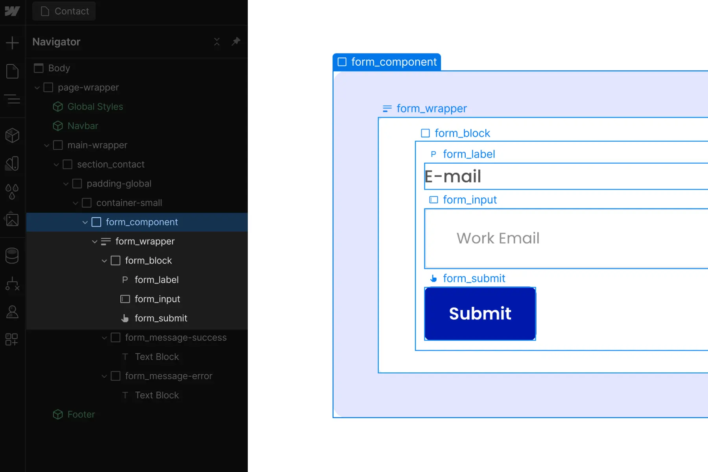Click the E-mail label text on canvas
The image size is (708, 472).
coord(453,176)
